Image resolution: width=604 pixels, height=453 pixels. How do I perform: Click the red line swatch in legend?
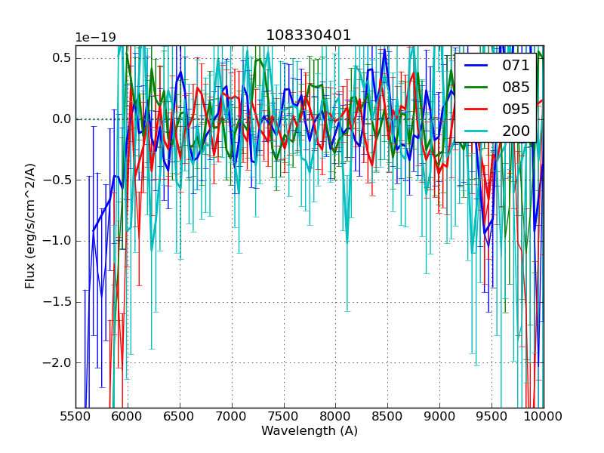pos(477,109)
